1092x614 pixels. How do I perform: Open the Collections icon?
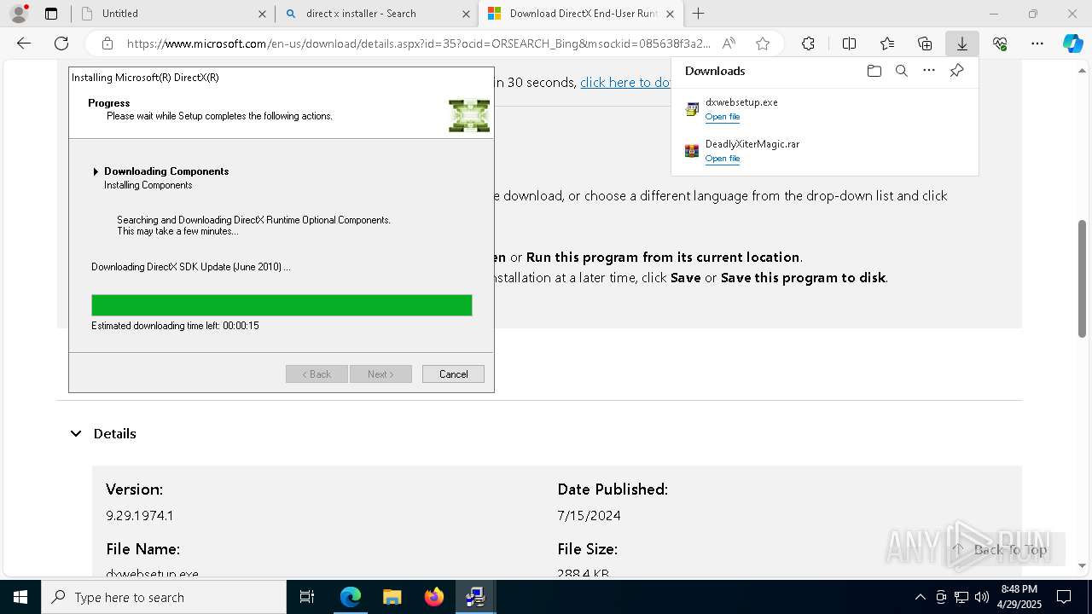tap(925, 43)
